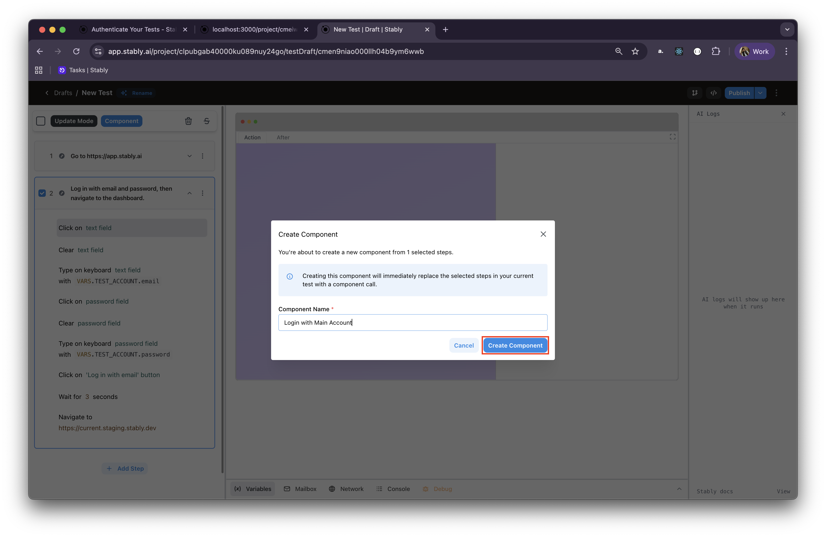Open the Variables tab

253,488
